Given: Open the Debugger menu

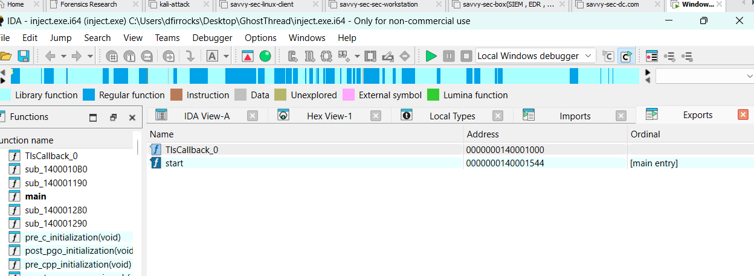Looking at the screenshot, I should pyautogui.click(x=212, y=37).
